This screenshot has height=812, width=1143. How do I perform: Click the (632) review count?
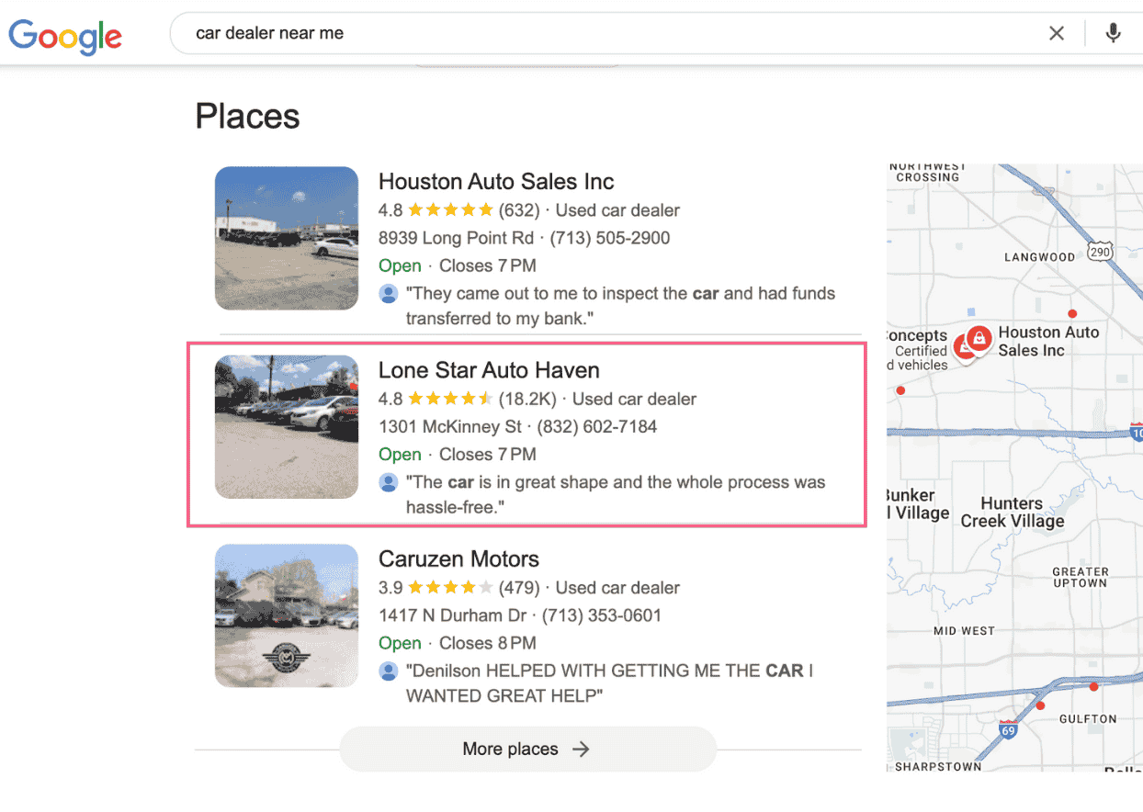519,210
